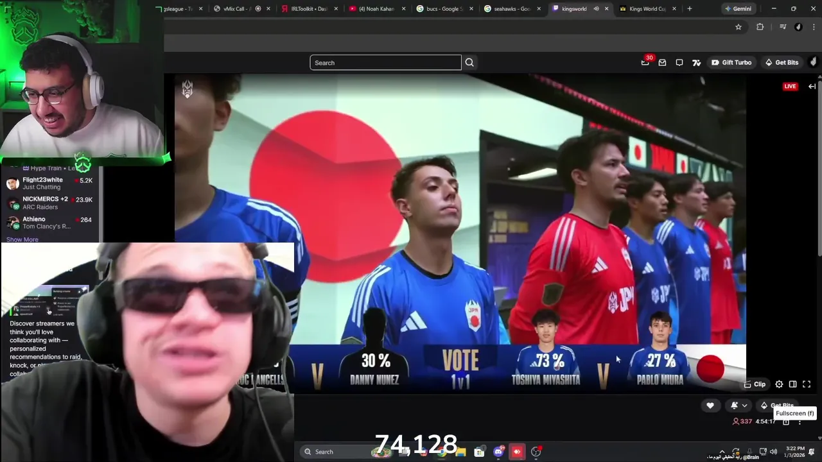Follow channel with the heart button

tap(710, 406)
